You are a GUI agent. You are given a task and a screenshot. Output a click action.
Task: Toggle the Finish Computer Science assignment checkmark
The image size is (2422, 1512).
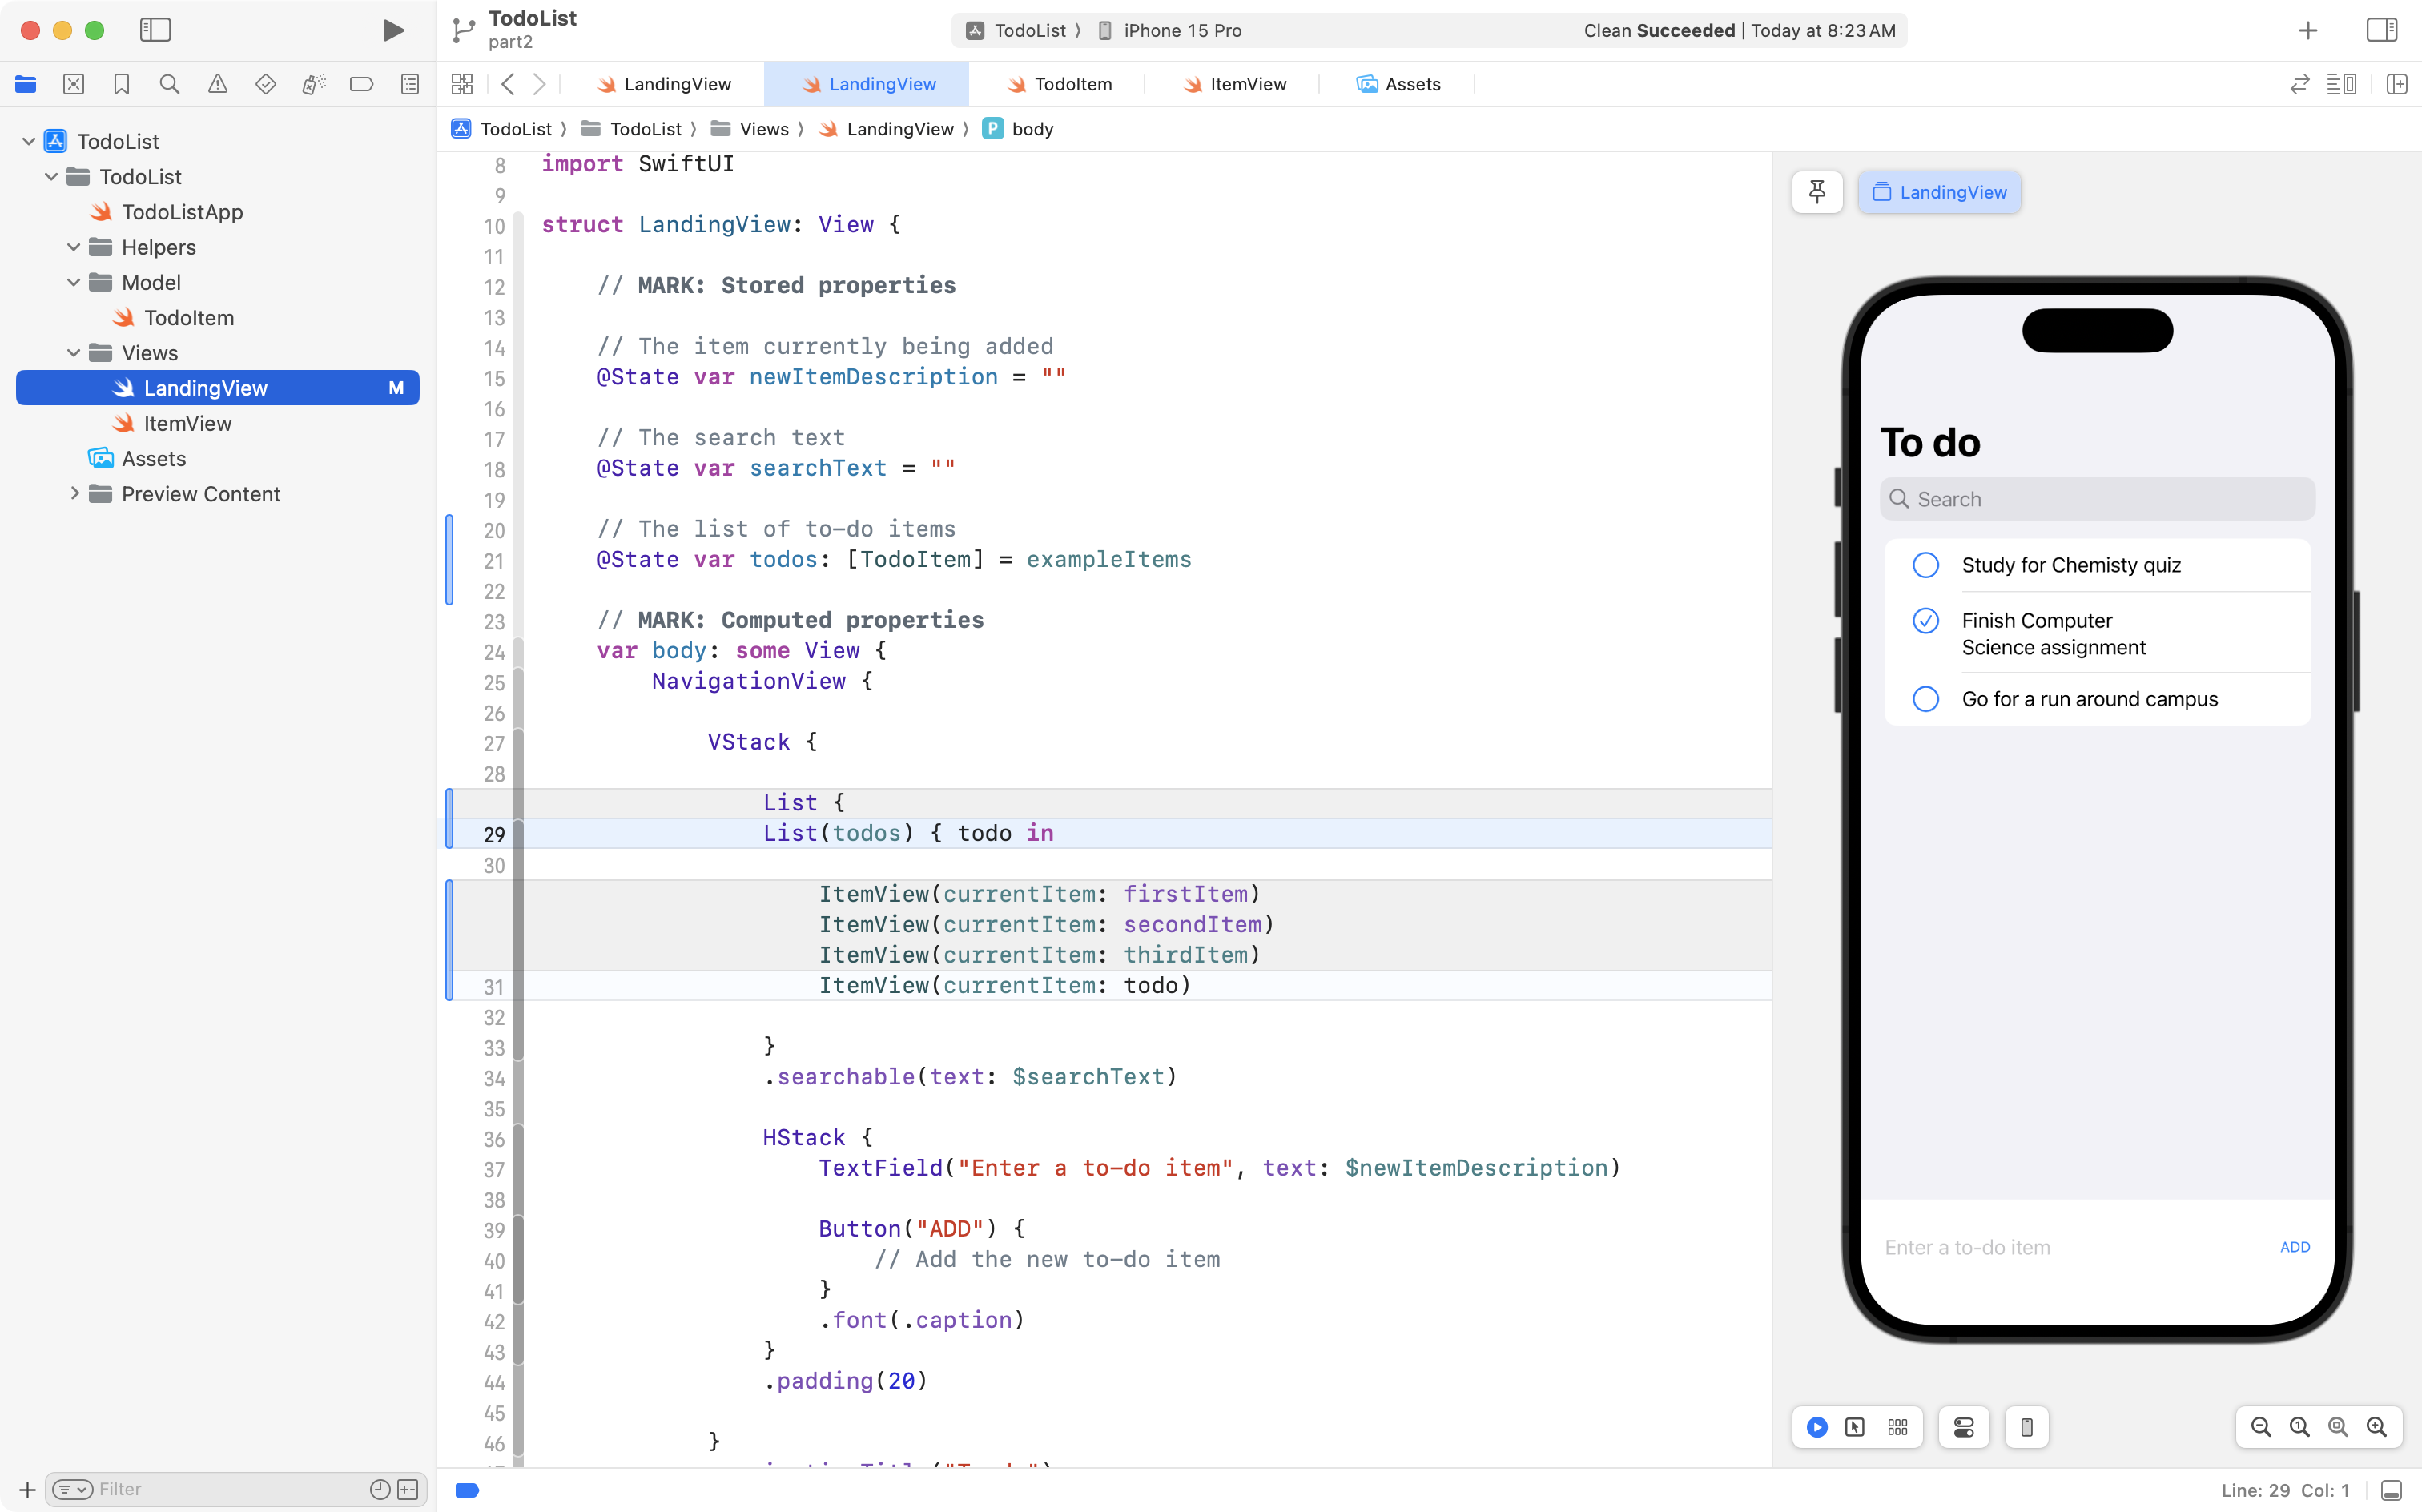coord(1925,621)
